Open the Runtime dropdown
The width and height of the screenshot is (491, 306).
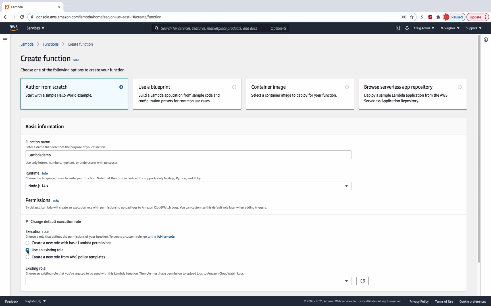[188, 186]
